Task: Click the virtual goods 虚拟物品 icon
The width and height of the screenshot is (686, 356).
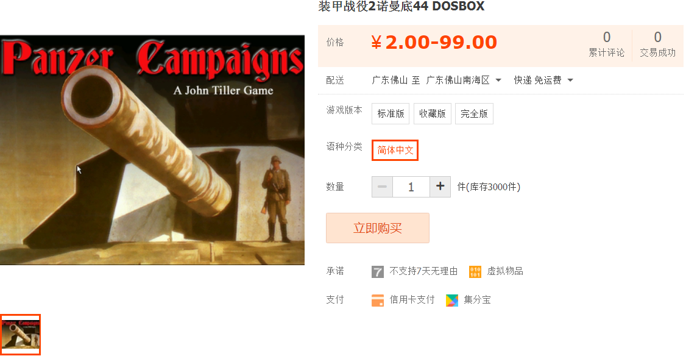Action: coord(475,272)
